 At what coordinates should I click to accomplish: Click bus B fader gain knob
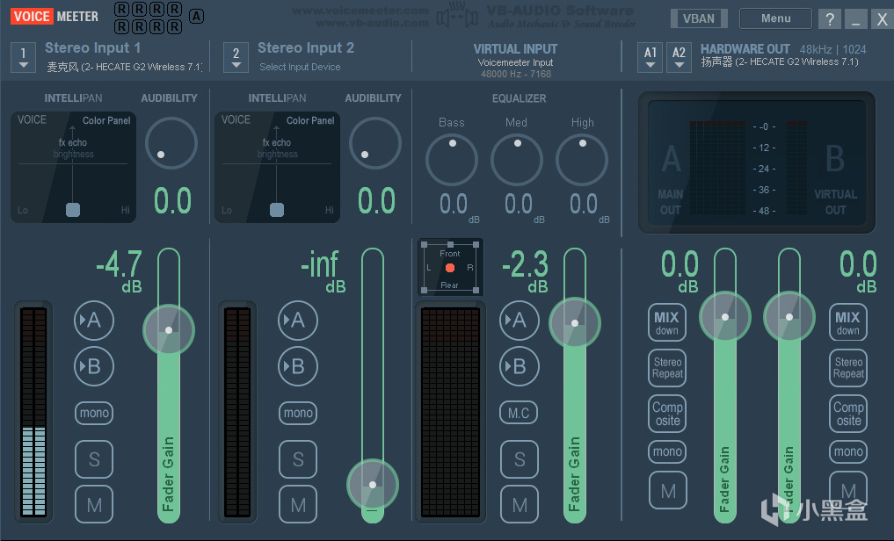point(789,317)
